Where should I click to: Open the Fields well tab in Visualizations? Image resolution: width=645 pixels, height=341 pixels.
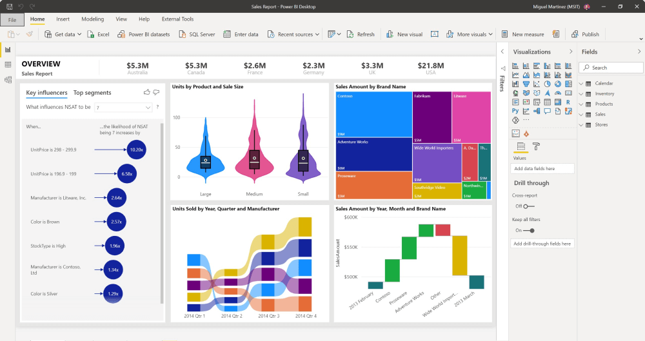[x=521, y=146]
